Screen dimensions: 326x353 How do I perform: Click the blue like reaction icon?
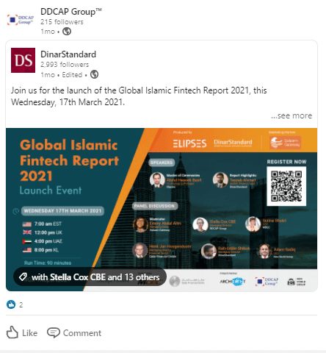pos(11,304)
